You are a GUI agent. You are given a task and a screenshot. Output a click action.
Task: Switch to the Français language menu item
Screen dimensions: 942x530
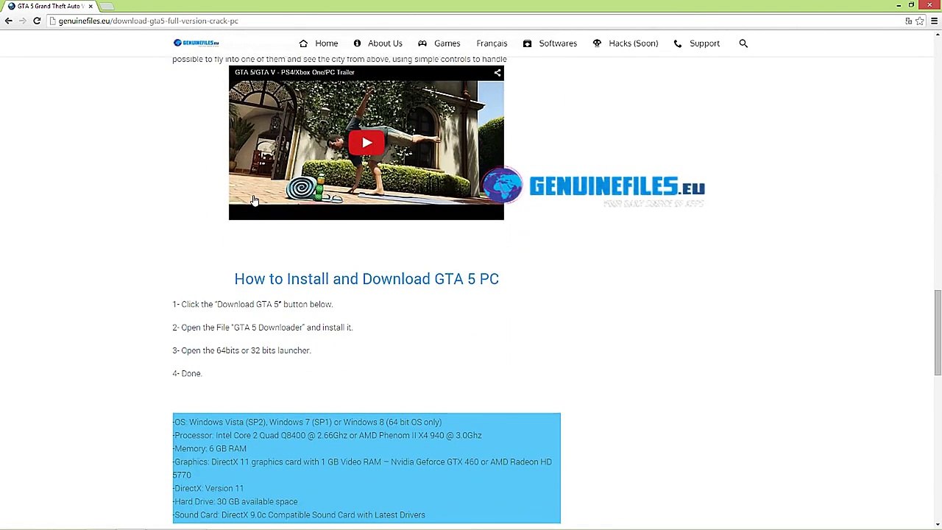click(x=492, y=43)
